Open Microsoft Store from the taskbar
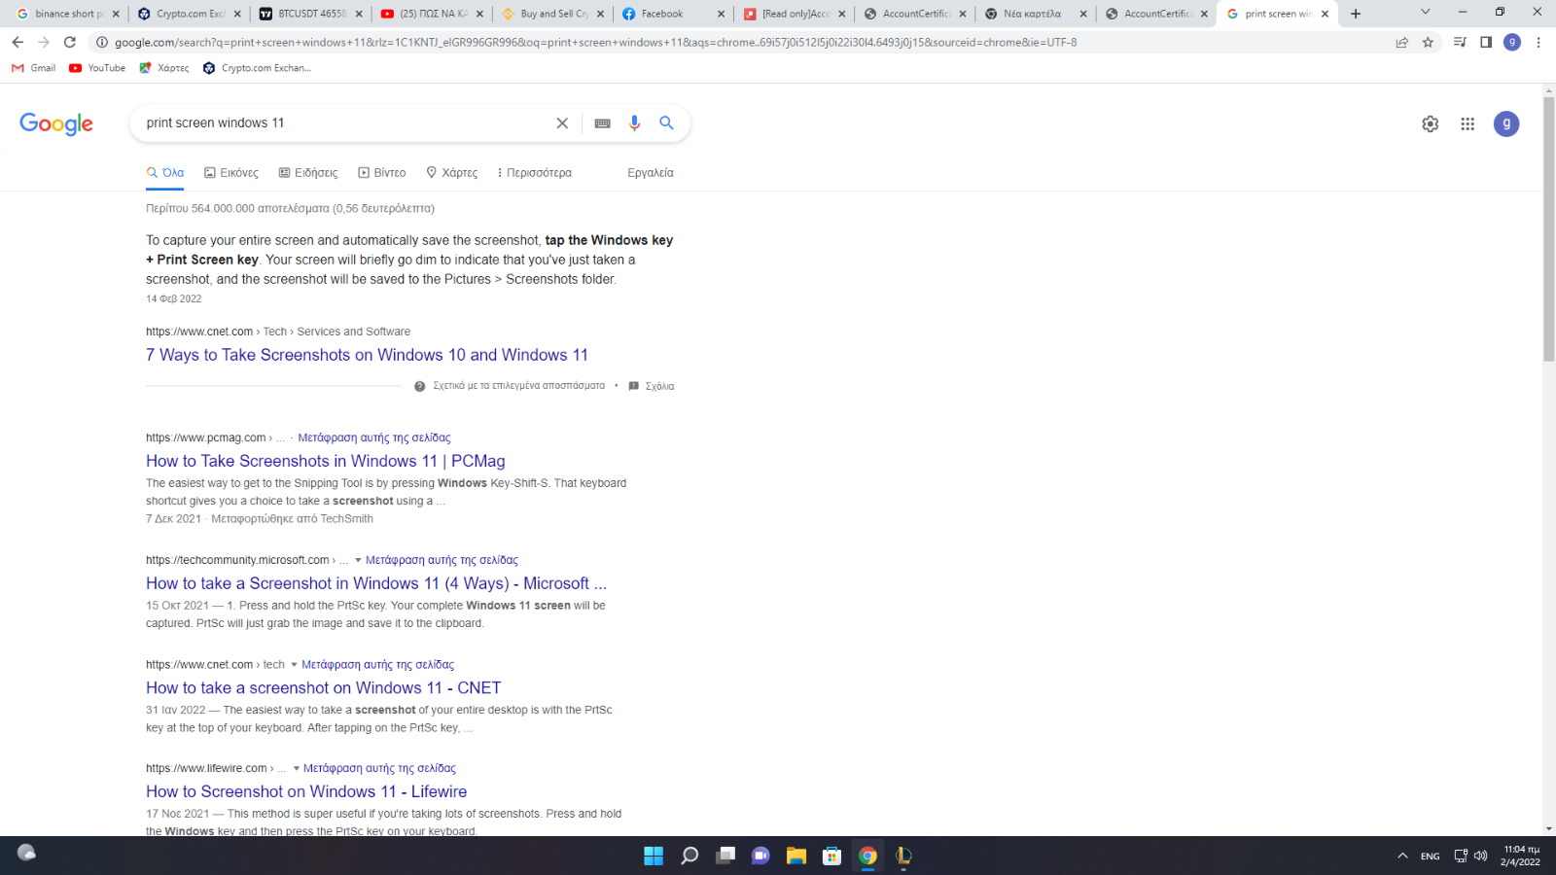Image resolution: width=1556 pixels, height=875 pixels. click(x=831, y=856)
